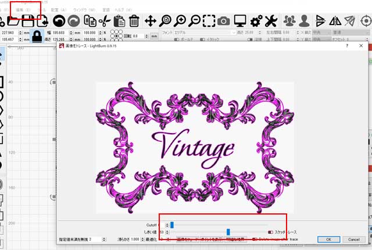Open the camera capture icon
372x250 pixels.
[223, 21]
